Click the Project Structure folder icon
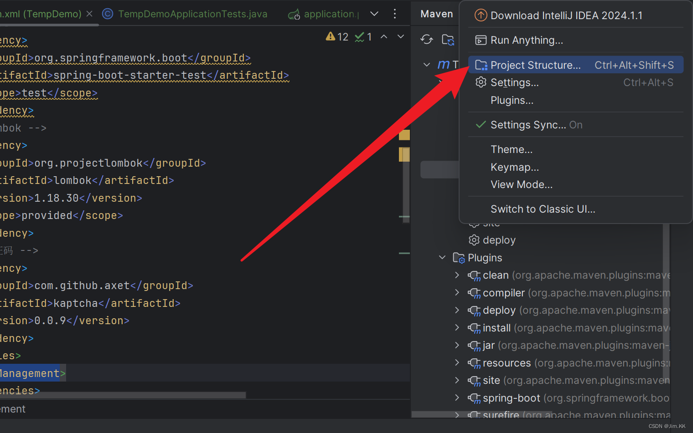 (481, 65)
